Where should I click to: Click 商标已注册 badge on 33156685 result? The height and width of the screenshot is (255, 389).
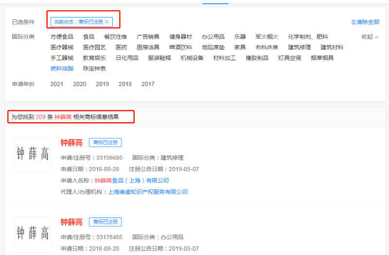pos(105,143)
